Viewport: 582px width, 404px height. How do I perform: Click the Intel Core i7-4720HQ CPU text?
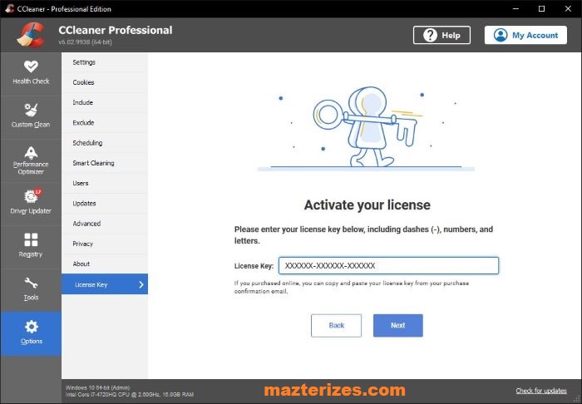[130, 394]
